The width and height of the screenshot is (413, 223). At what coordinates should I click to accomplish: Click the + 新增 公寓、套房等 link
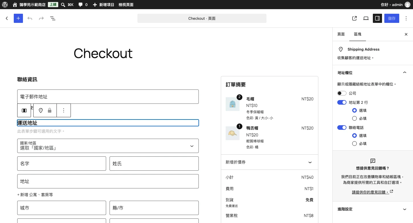click(35, 195)
